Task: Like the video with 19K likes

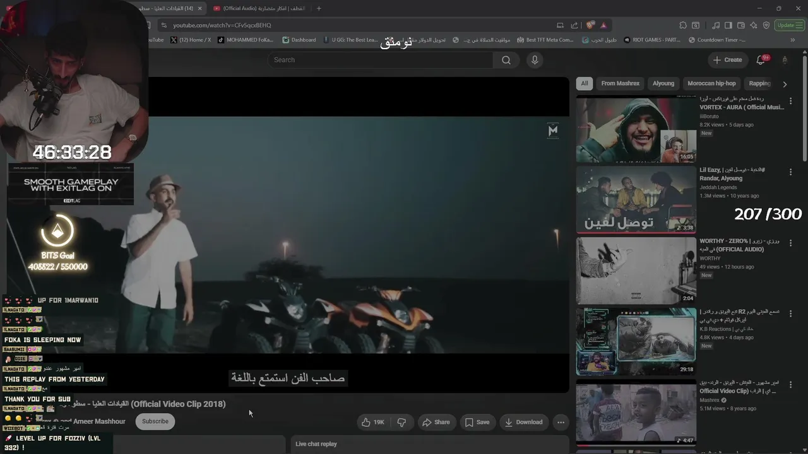Action: [372, 422]
